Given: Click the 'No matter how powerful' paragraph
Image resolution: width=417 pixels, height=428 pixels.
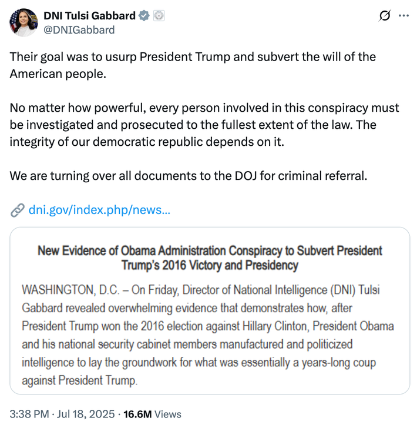Looking at the screenshot, I should tap(204, 125).
